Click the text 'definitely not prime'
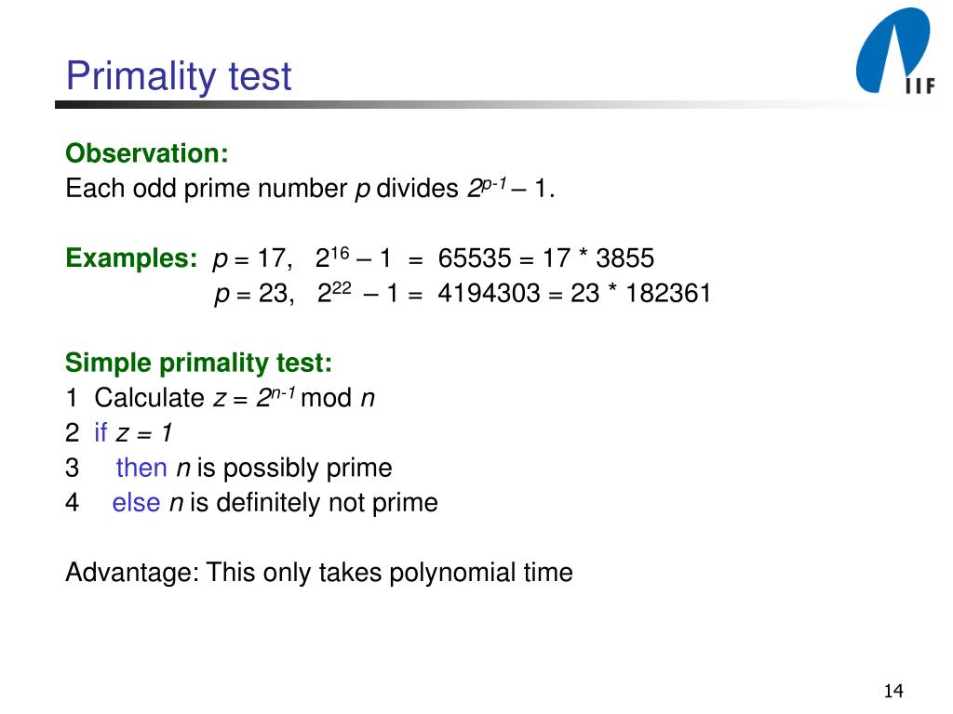Viewport: 953px width, 714px height. click(x=327, y=503)
